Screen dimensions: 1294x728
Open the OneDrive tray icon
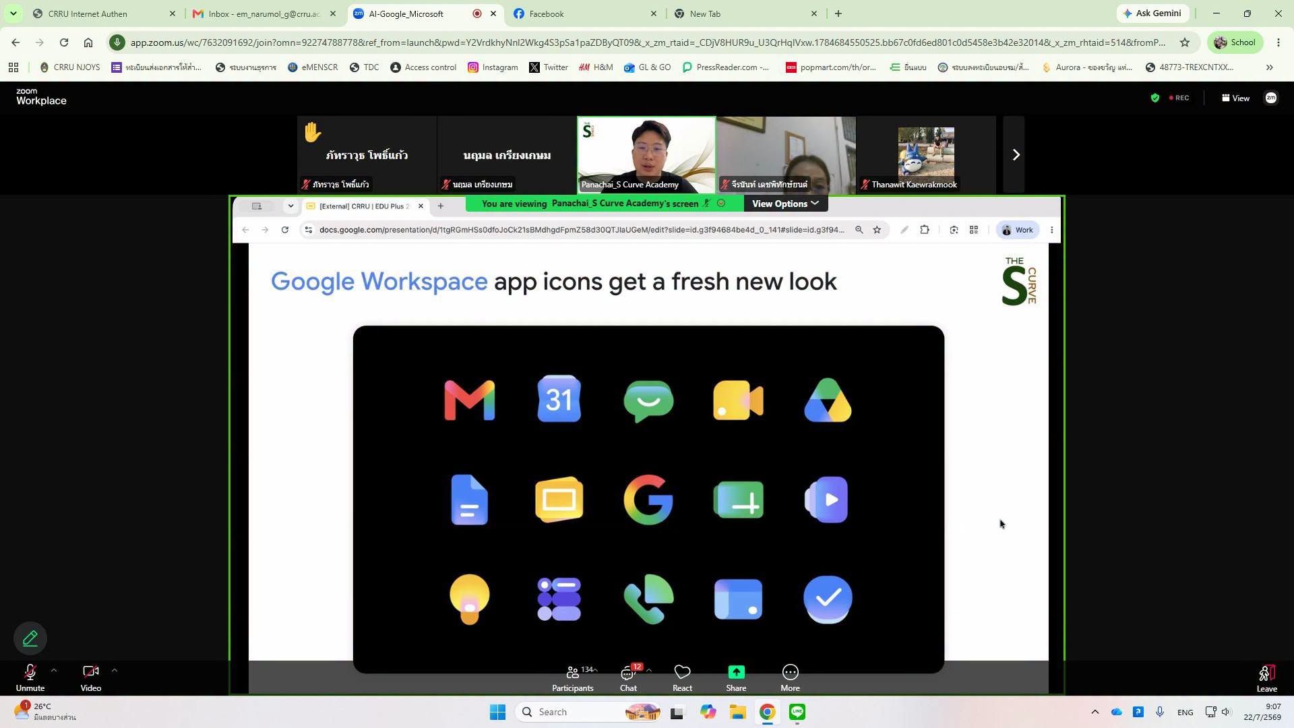(x=1117, y=712)
